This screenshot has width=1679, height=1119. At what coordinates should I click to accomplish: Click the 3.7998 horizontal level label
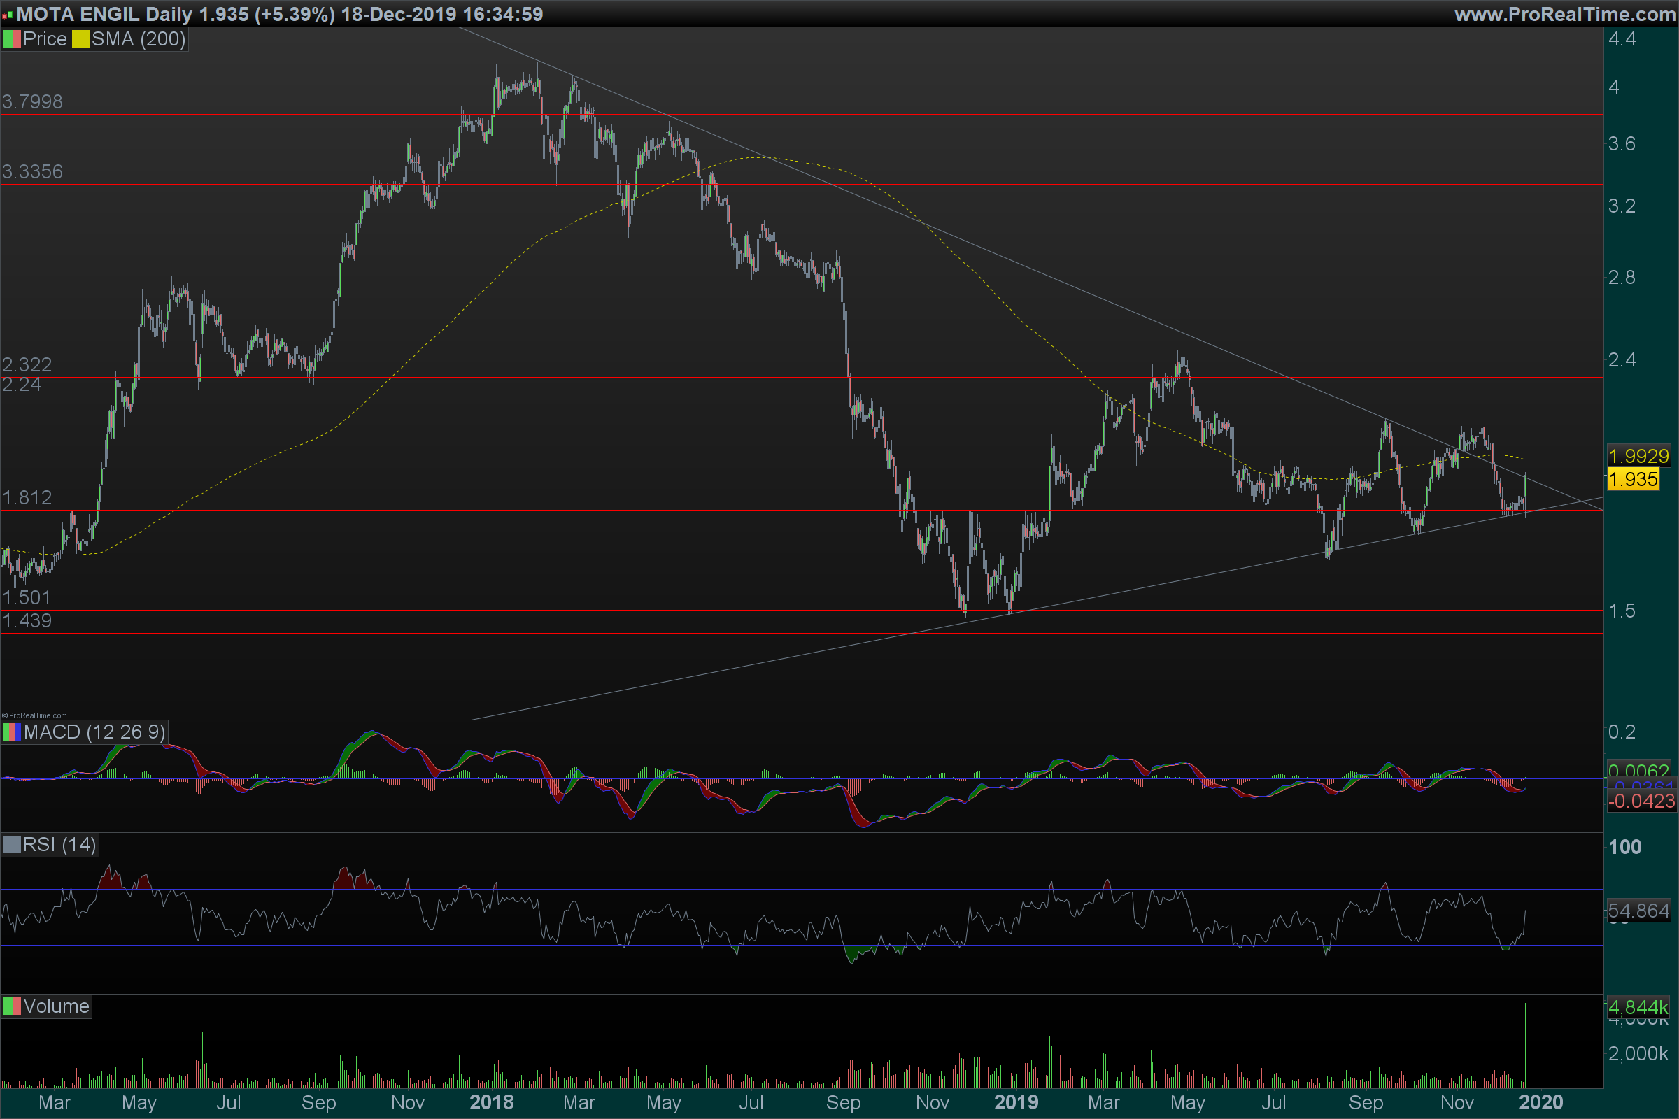pos(32,101)
